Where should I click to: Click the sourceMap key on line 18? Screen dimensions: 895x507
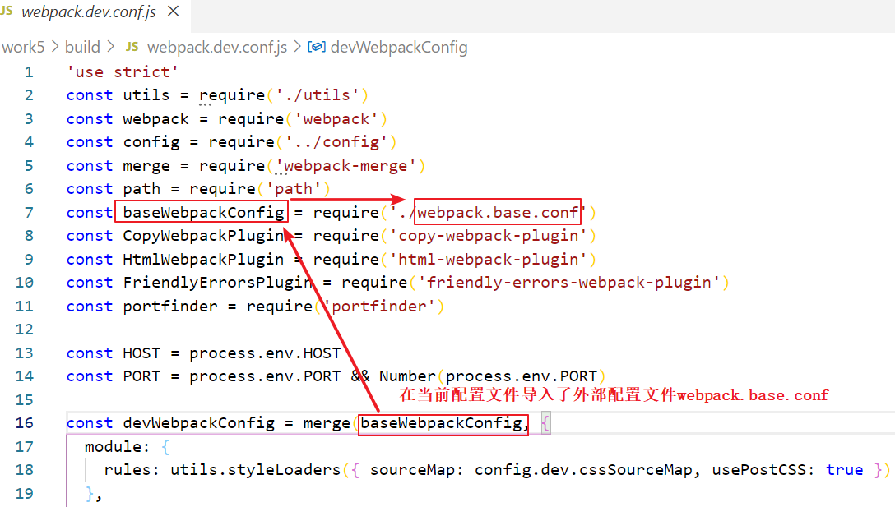click(x=412, y=470)
